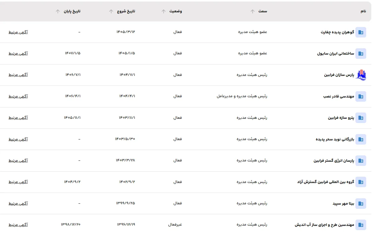The height and width of the screenshot is (237, 374).
Task: Open آگهی مرتبط for پارسان انرژی گستر فرابین
Action: (x=18, y=161)
